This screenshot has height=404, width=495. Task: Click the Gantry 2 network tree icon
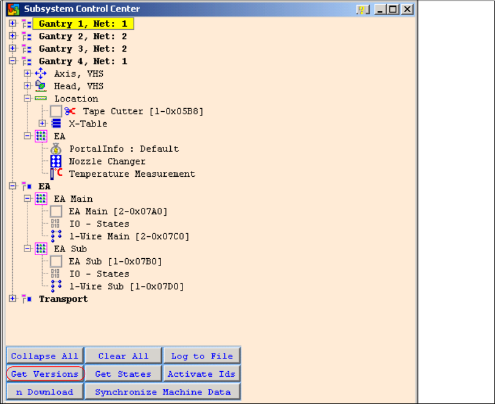coord(27,36)
